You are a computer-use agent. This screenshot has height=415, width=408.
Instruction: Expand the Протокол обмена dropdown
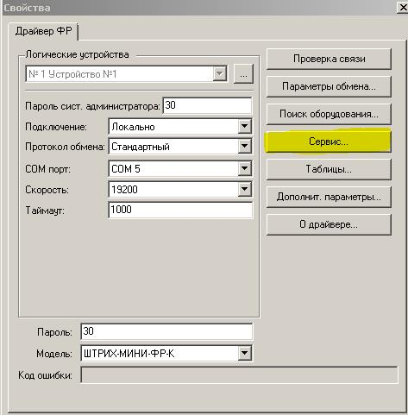244,147
